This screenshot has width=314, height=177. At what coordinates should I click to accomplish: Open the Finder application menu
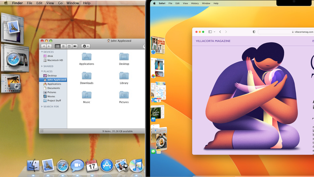(x=18, y=3)
